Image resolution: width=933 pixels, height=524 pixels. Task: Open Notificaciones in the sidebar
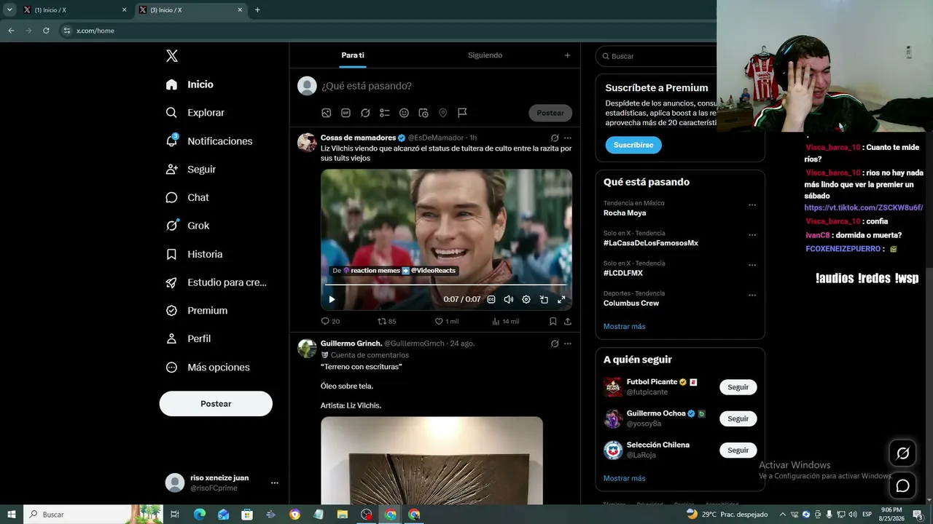point(208,141)
